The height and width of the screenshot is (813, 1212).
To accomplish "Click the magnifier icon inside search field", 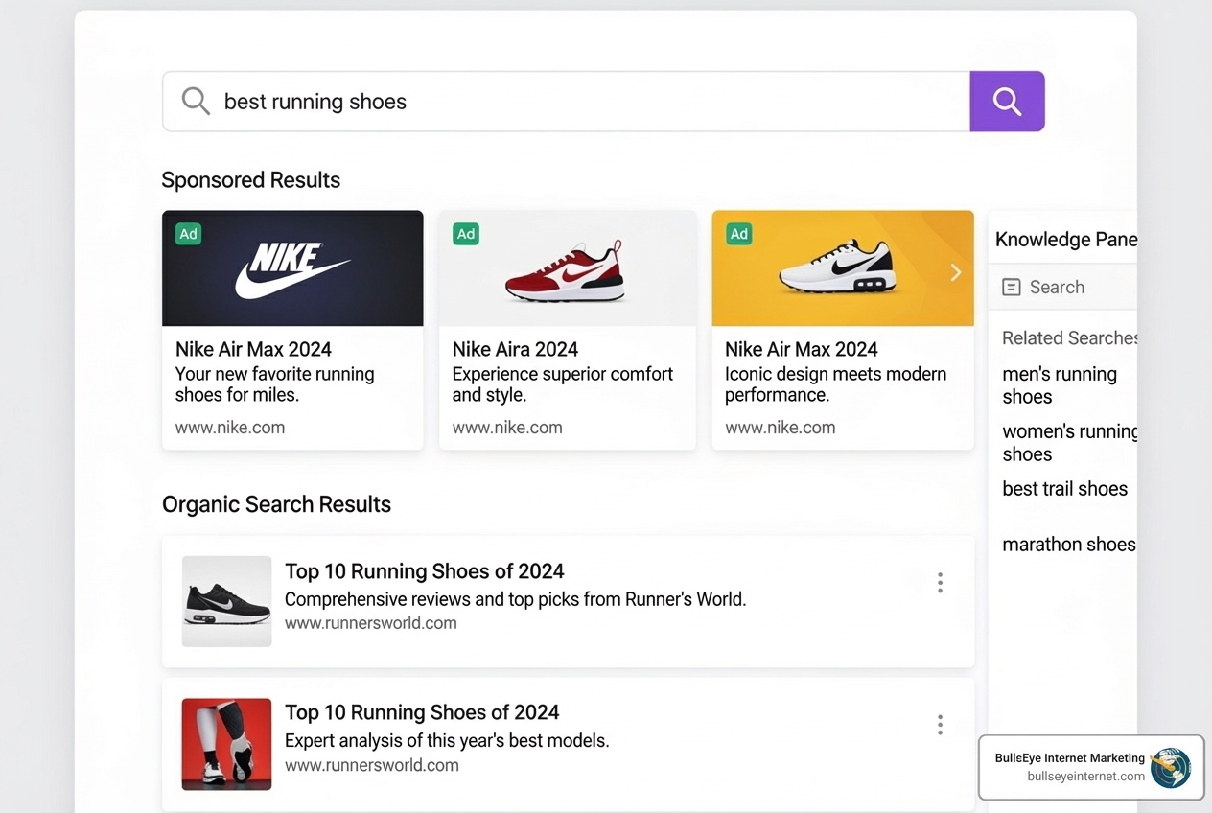I will [196, 101].
